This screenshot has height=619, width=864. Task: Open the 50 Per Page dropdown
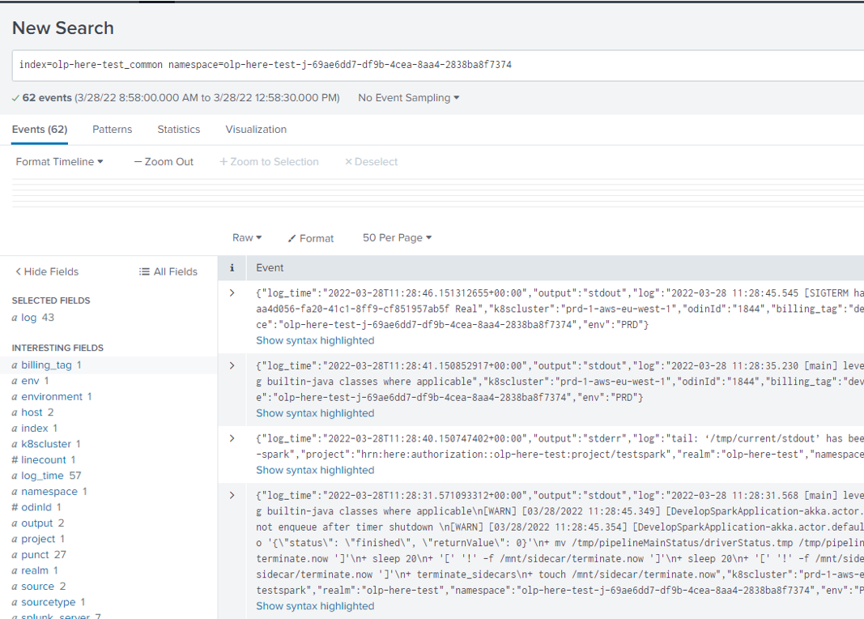point(397,237)
